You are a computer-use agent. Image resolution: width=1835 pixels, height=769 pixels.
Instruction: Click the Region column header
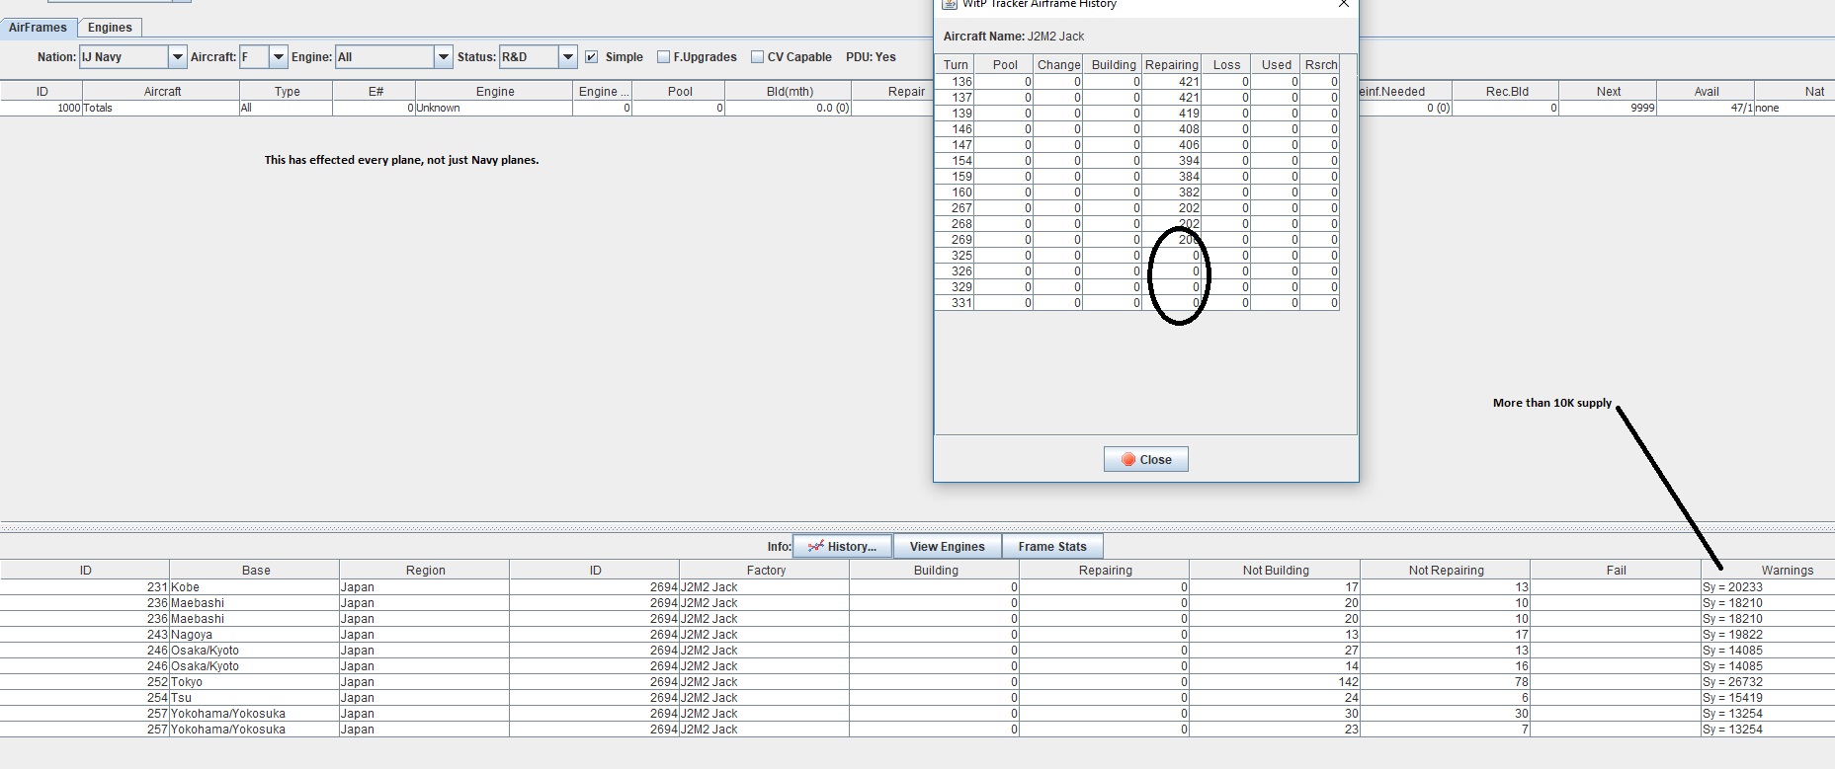point(426,570)
